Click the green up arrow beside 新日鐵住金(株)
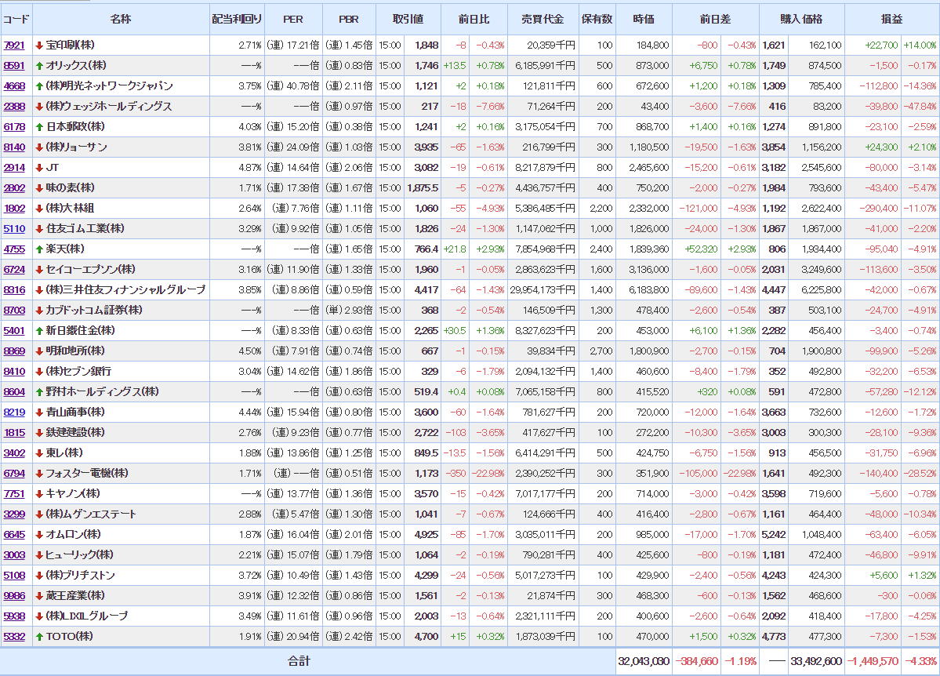The image size is (940, 676). click(39, 331)
